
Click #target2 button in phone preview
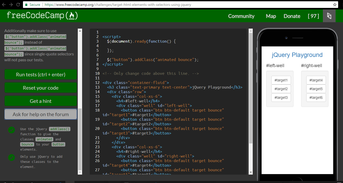point(281,89)
